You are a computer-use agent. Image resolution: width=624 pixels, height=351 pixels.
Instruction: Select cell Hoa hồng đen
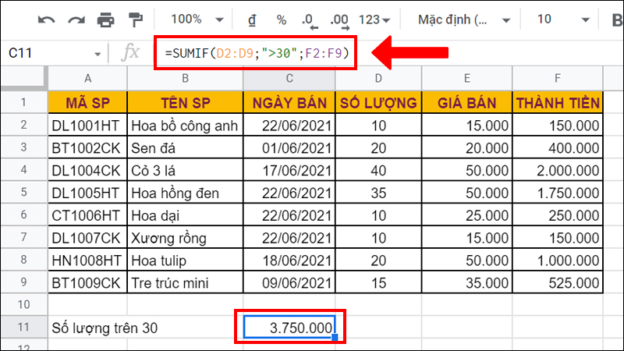(x=185, y=193)
